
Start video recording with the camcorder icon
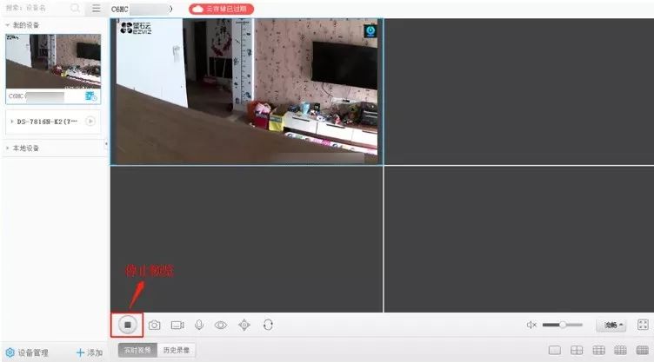[177, 325]
